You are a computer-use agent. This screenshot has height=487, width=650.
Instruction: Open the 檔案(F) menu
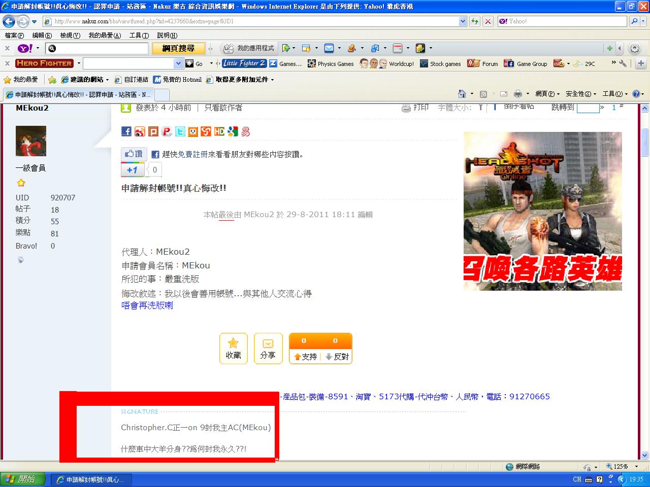[x=14, y=36]
